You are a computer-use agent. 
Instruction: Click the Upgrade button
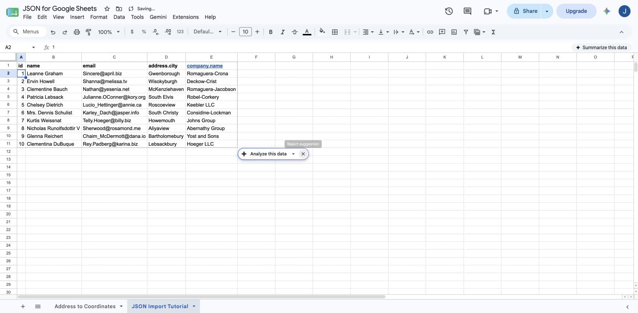point(576,11)
